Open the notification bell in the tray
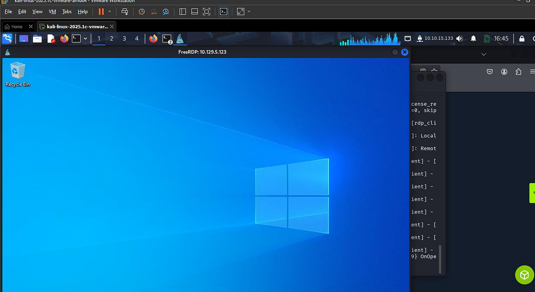Screen dimensions: 535x292 tap(473, 38)
